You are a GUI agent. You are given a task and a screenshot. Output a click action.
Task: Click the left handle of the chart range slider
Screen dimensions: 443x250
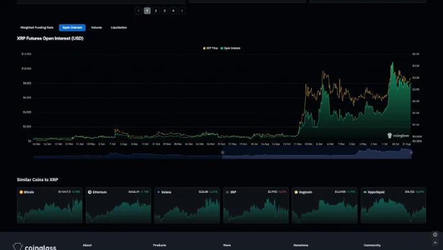(223, 153)
